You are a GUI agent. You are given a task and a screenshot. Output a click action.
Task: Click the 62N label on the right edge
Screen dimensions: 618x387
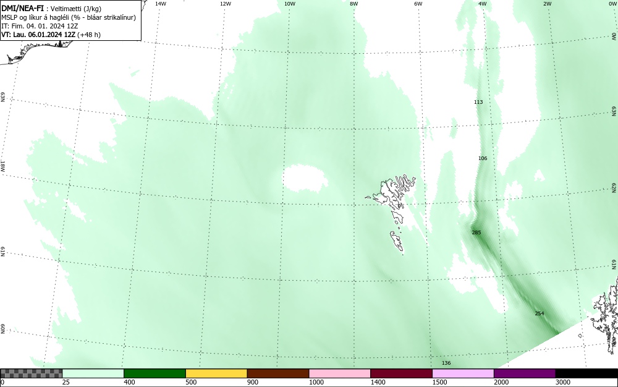614,187
